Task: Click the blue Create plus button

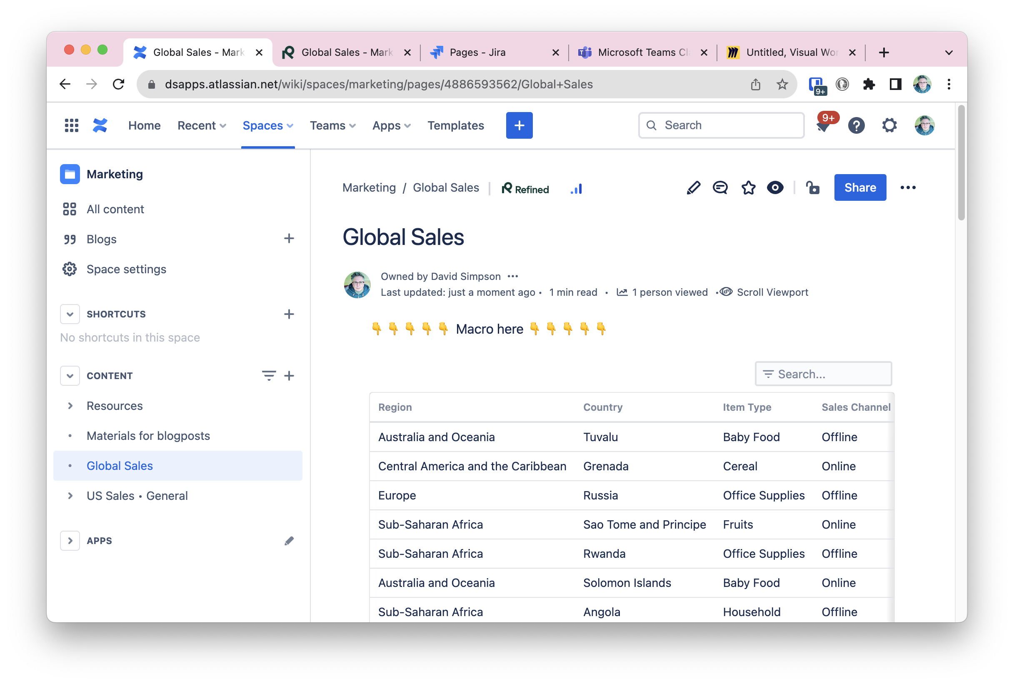Action: tap(519, 126)
